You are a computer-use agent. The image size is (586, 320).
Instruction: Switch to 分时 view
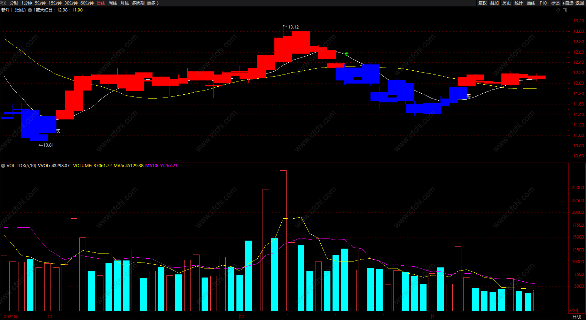[x=14, y=3]
